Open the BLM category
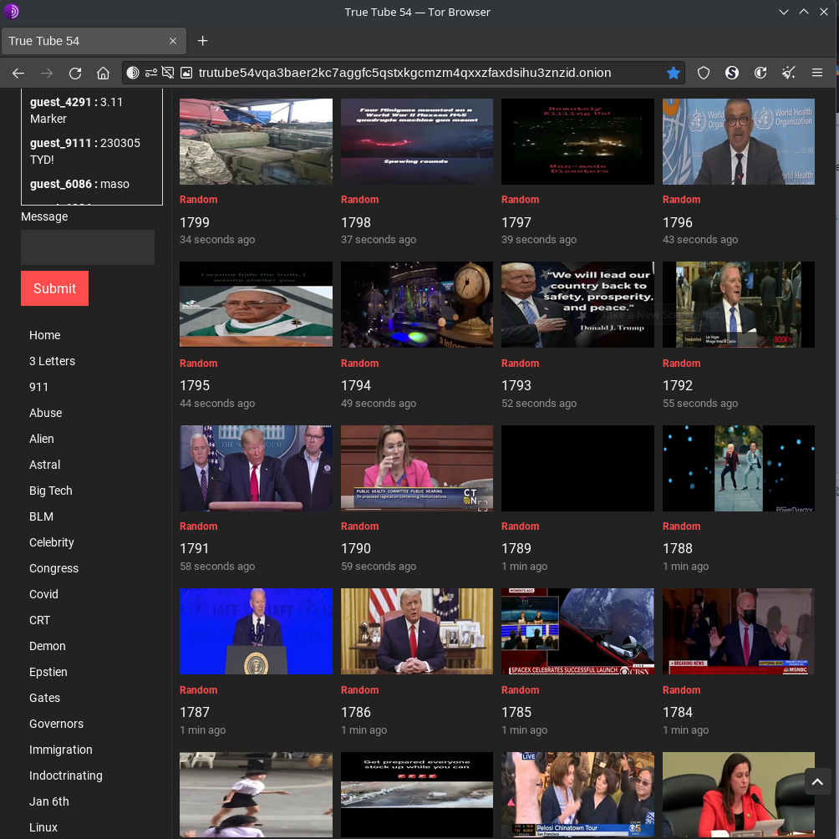This screenshot has height=839, width=839. point(41,516)
